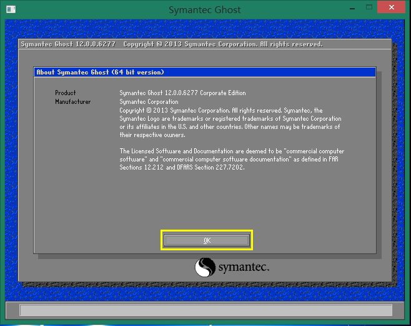Close the Symantec Ghost window

pos(392,8)
